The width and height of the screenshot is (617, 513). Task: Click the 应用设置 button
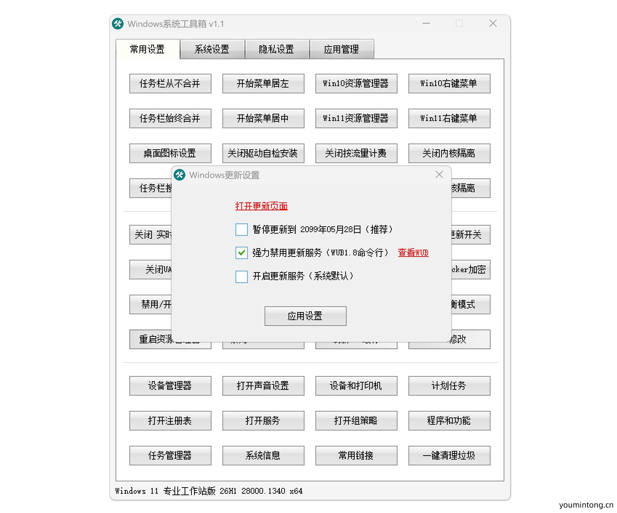[305, 316]
